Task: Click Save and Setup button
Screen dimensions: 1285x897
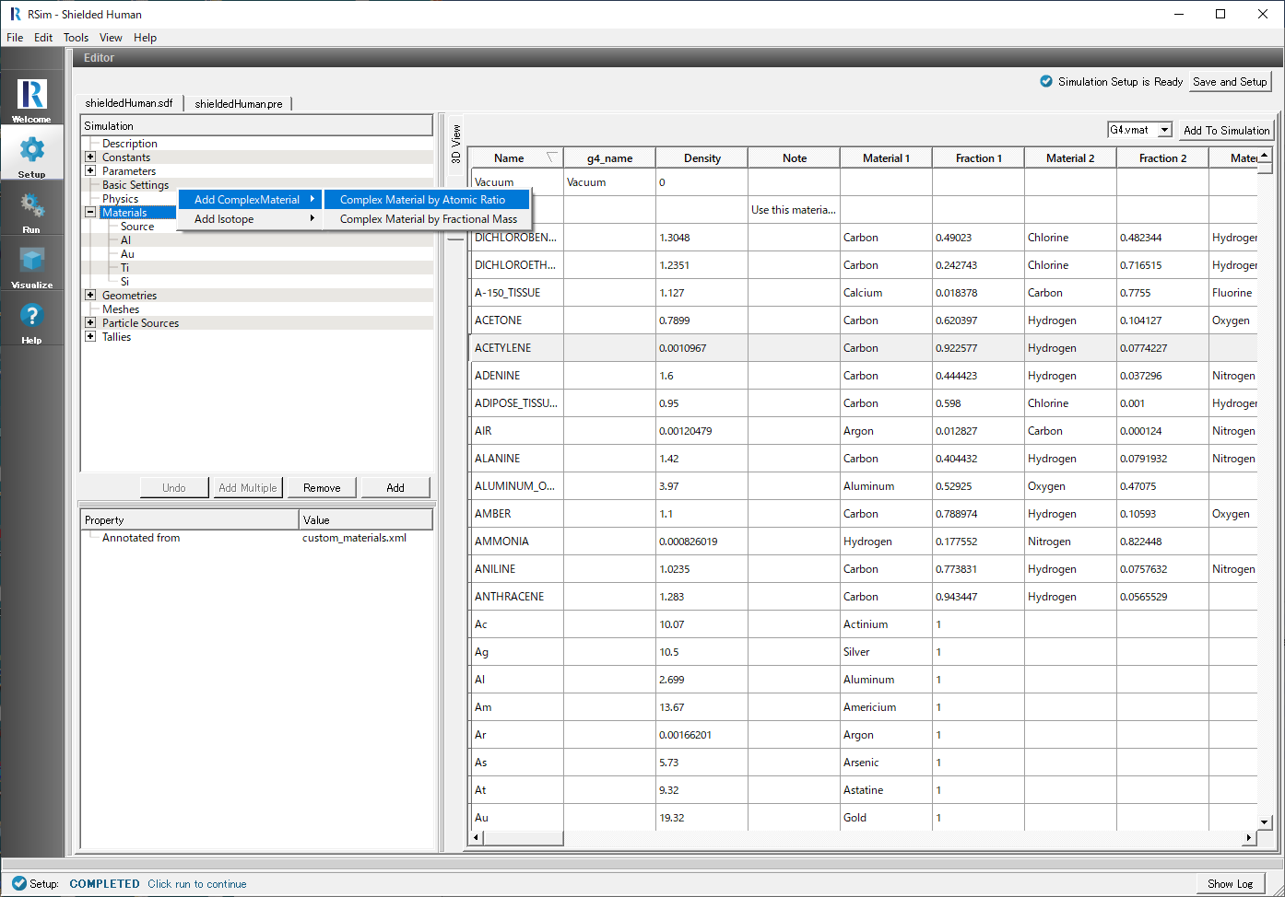Action: (1230, 81)
